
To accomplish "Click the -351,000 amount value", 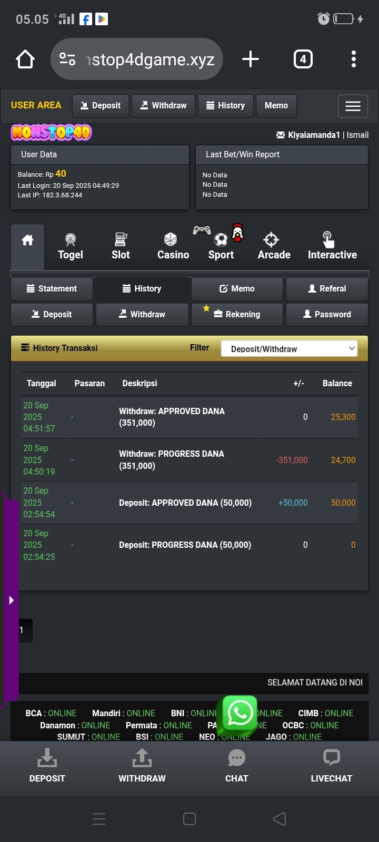I will (x=292, y=460).
